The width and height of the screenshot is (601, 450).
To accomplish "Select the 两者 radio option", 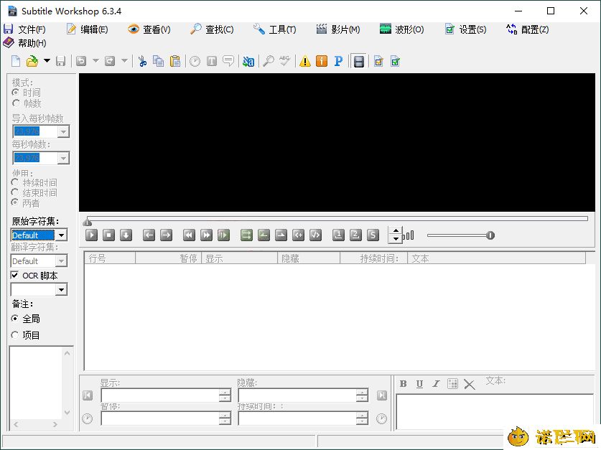I will [x=15, y=202].
